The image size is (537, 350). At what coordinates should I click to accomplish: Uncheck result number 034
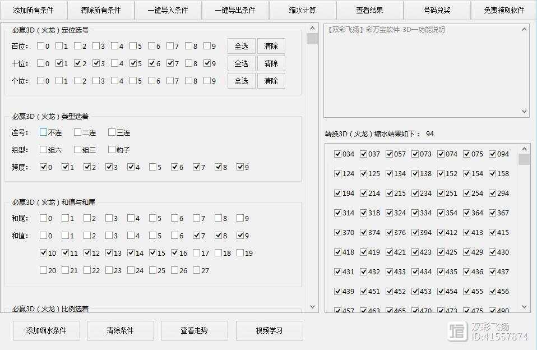coord(337,154)
